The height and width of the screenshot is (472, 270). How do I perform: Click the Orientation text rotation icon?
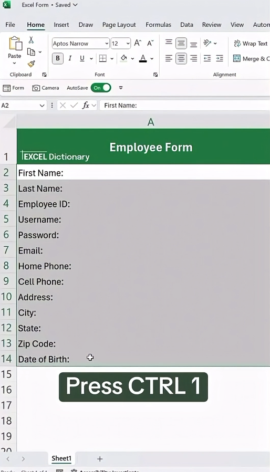coord(207,43)
